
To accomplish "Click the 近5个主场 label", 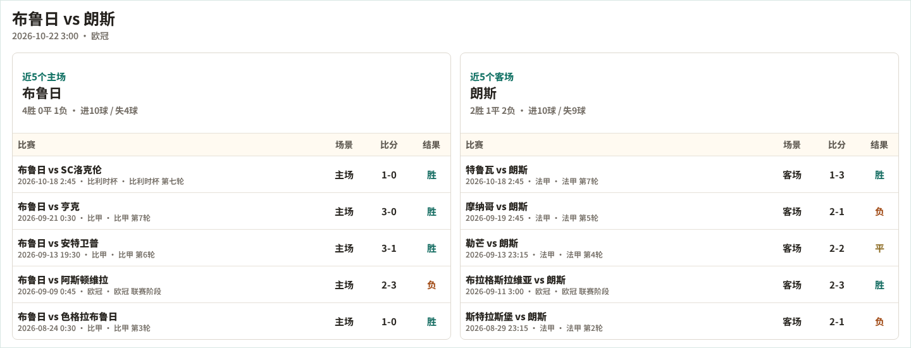I will tap(44, 77).
